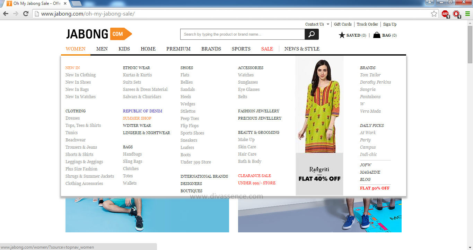Open the SUMMER SHOP link
The width and height of the screenshot is (473, 250).
(x=137, y=118)
